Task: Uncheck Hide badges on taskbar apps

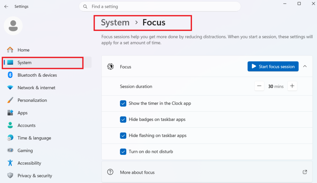Action: [123, 119]
